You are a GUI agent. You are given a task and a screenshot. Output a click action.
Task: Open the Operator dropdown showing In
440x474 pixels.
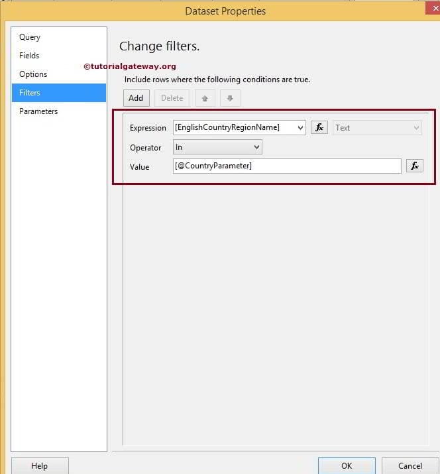pos(217,147)
